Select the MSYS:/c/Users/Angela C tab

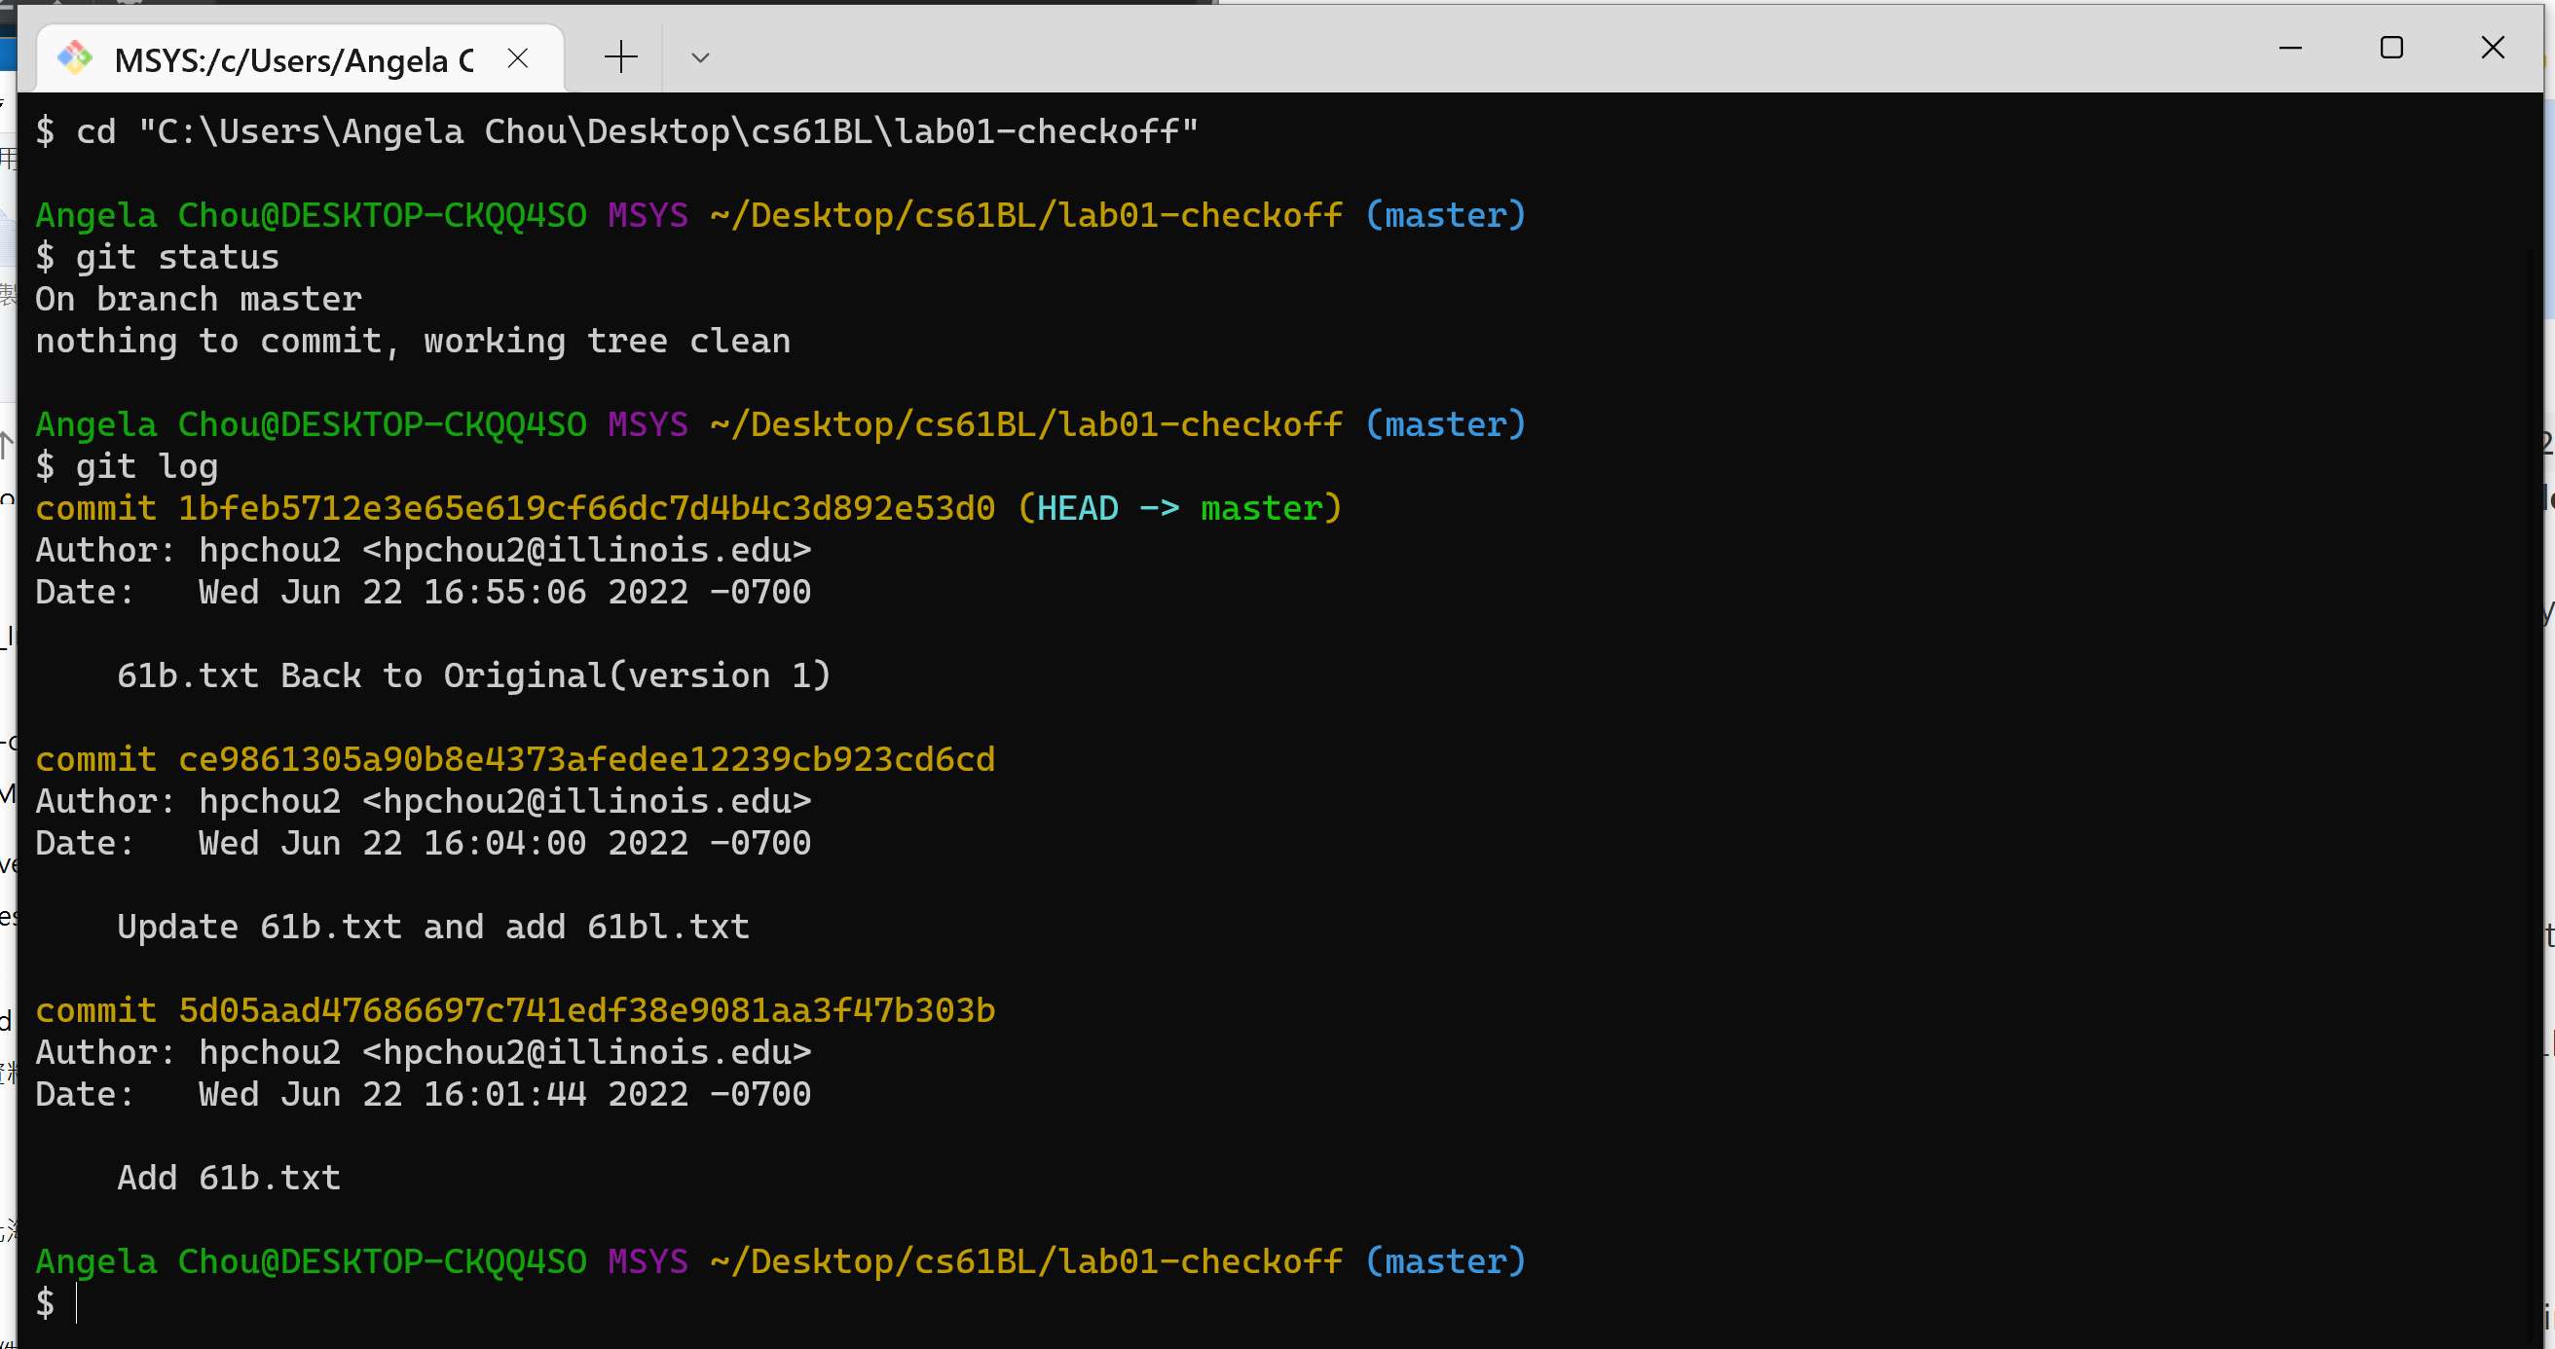[294, 59]
